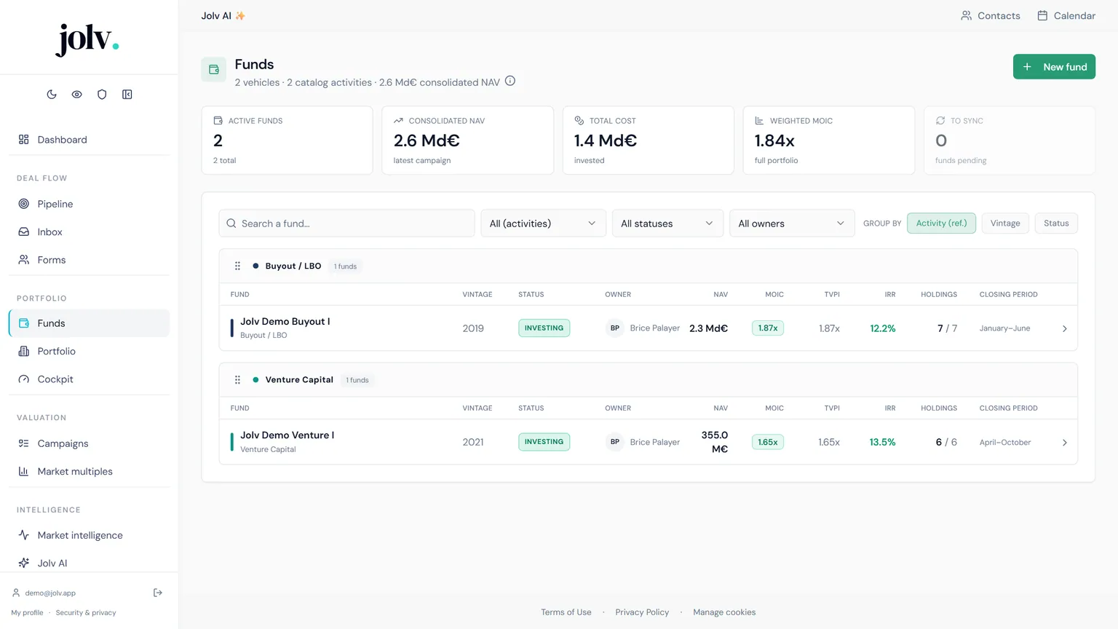Click the BP owner avatar in Buyout row
This screenshot has width=1118, height=629.
click(x=615, y=328)
